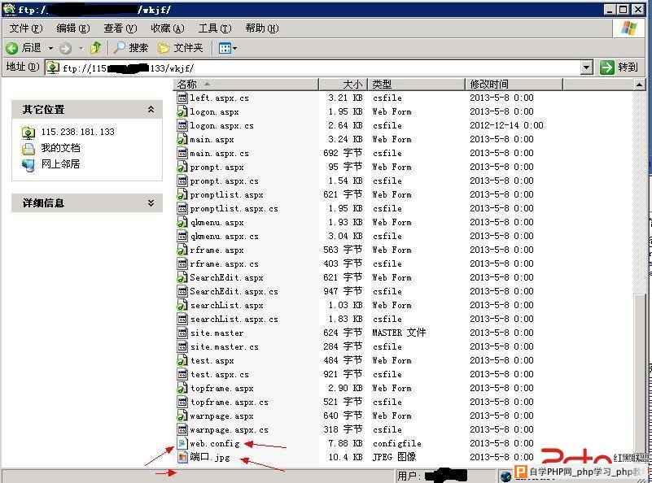The width and height of the screenshot is (652, 483).
Task: Select the searchList.aspx.cs file icon
Action: 182,319
